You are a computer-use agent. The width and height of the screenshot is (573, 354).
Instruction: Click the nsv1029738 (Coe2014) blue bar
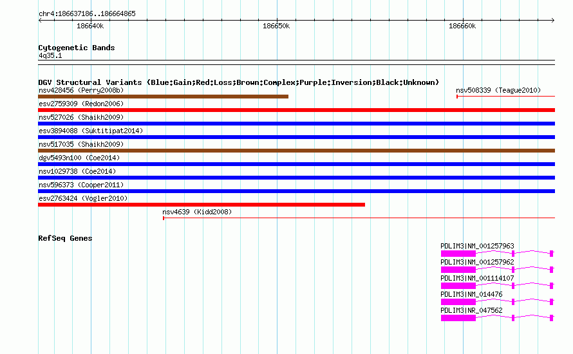(x=296, y=178)
